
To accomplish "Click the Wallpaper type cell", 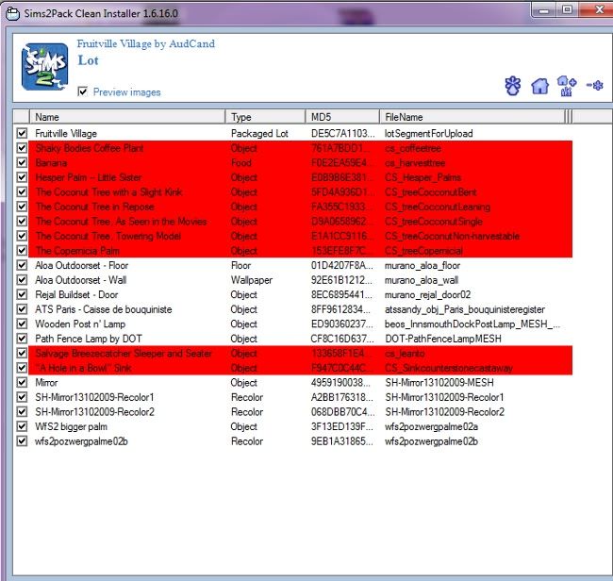I will point(252,280).
